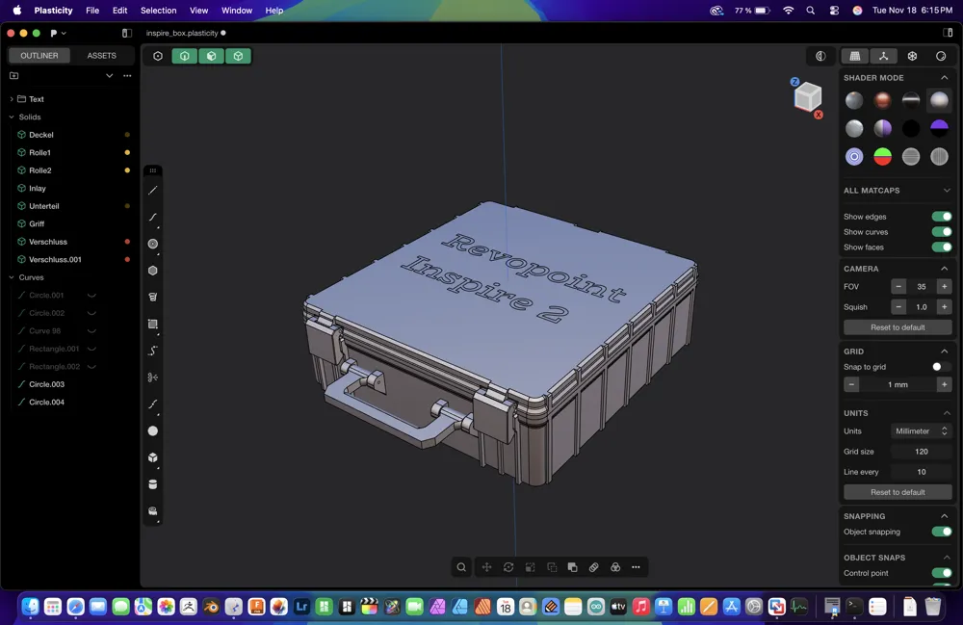The image size is (963, 625).
Task: Decrease the Squish value with minus
Action: pos(898,307)
